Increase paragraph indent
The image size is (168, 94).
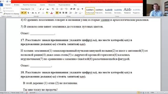[74, 9]
